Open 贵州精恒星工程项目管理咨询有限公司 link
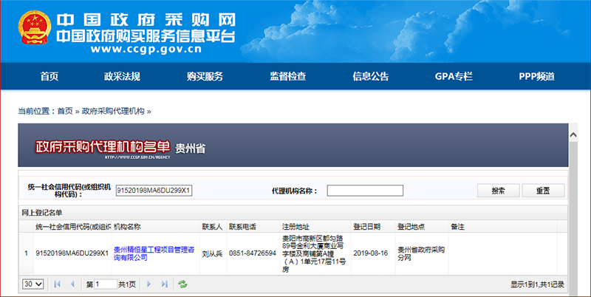The width and height of the screenshot is (591, 297). pos(154,253)
